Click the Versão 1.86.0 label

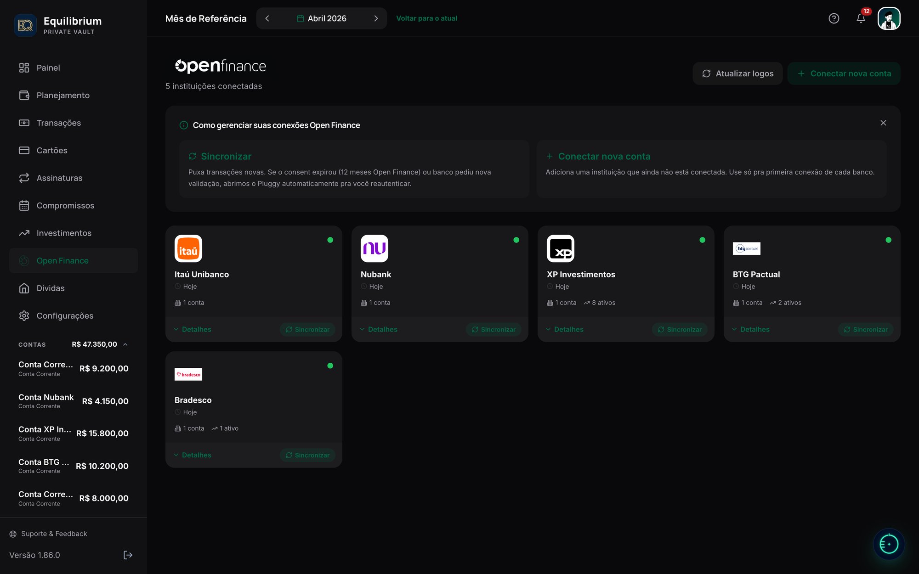34,555
